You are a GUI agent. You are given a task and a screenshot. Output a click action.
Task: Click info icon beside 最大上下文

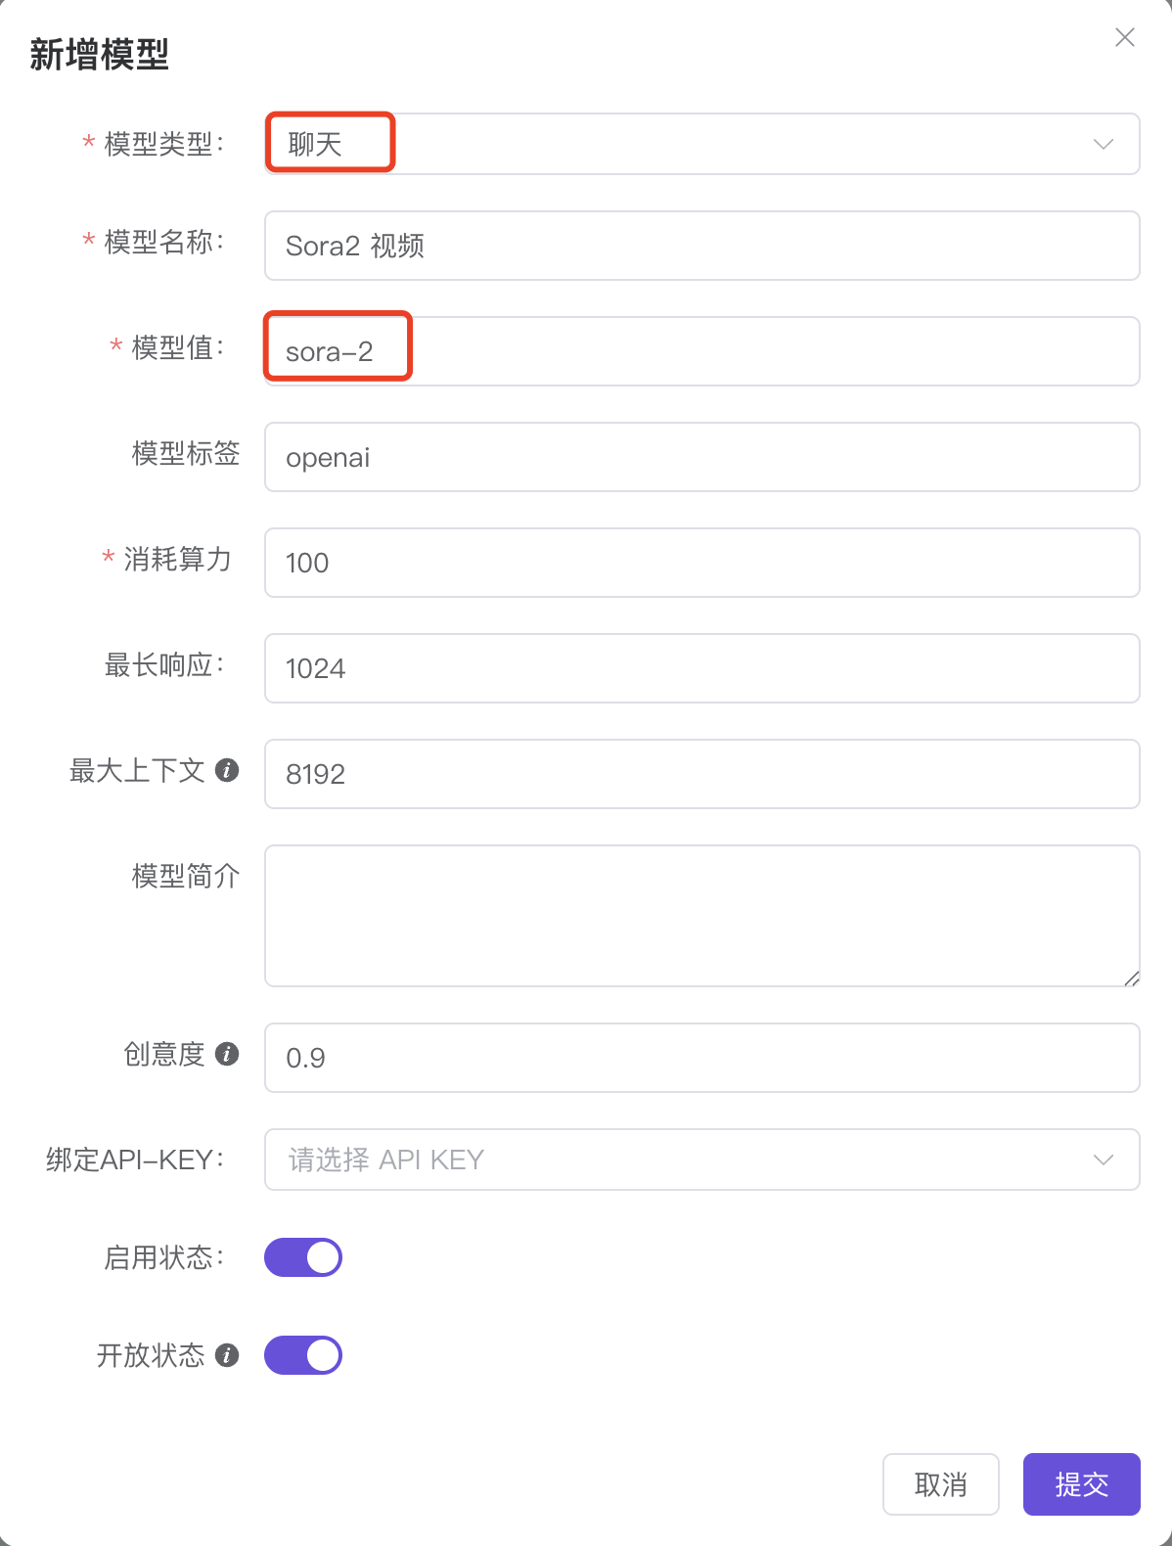(227, 770)
